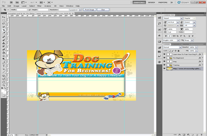Select the Rectangular Marquee tool
The height and width of the screenshot is (136, 207).
coord(4,21)
